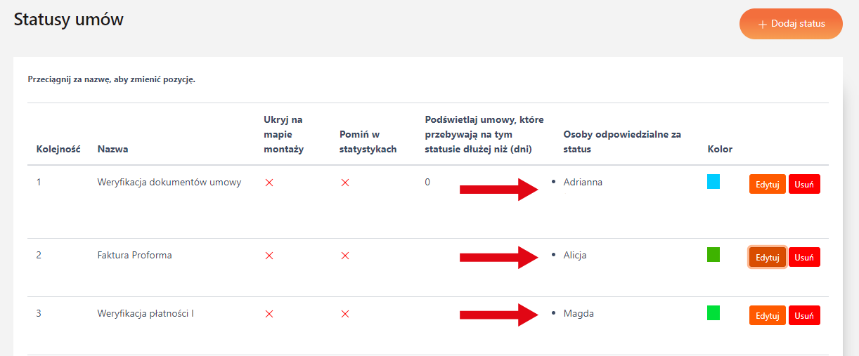Image resolution: width=859 pixels, height=356 pixels.
Task: Click the light green swatch for Weryfikacja płatności I
Action: (x=713, y=313)
